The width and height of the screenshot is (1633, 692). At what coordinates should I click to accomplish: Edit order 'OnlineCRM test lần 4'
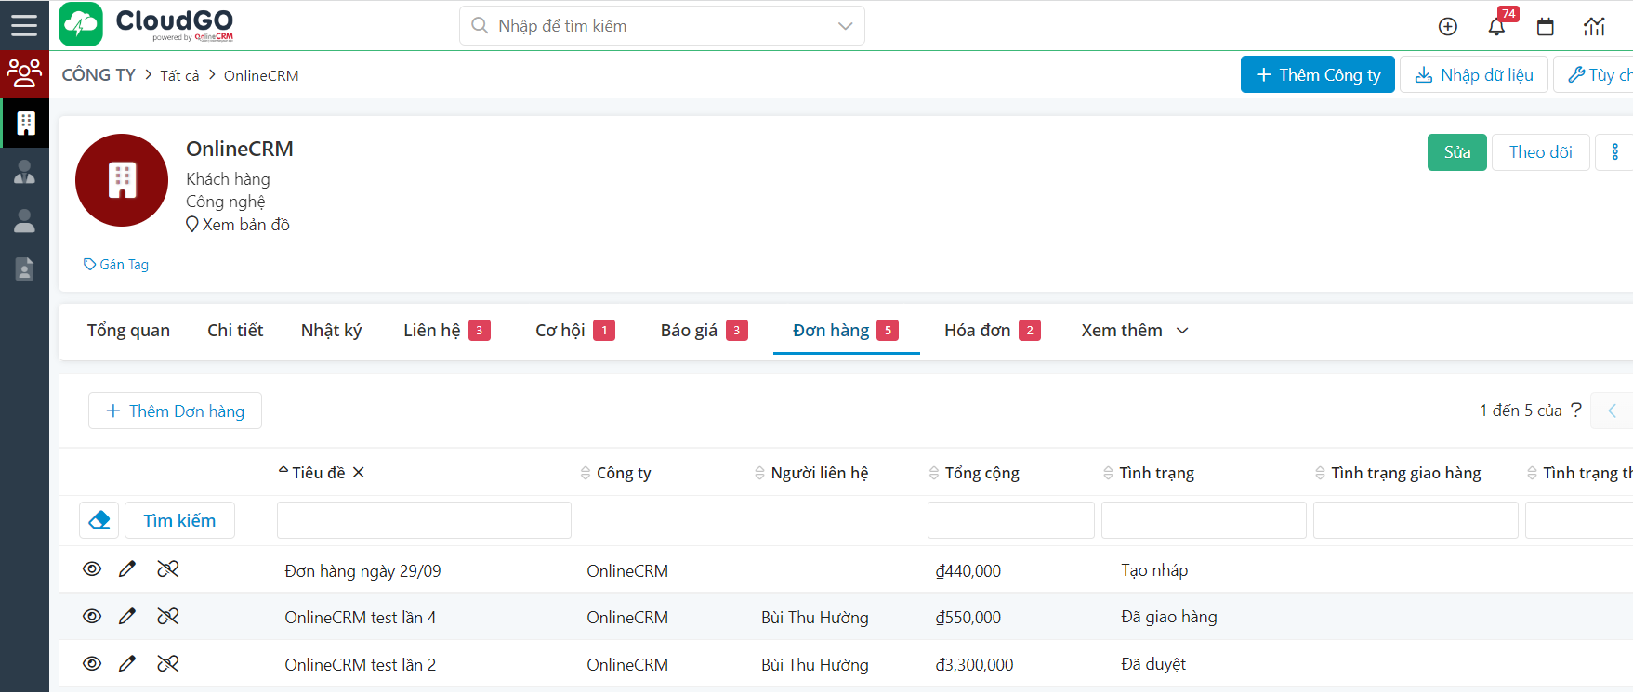(127, 617)
